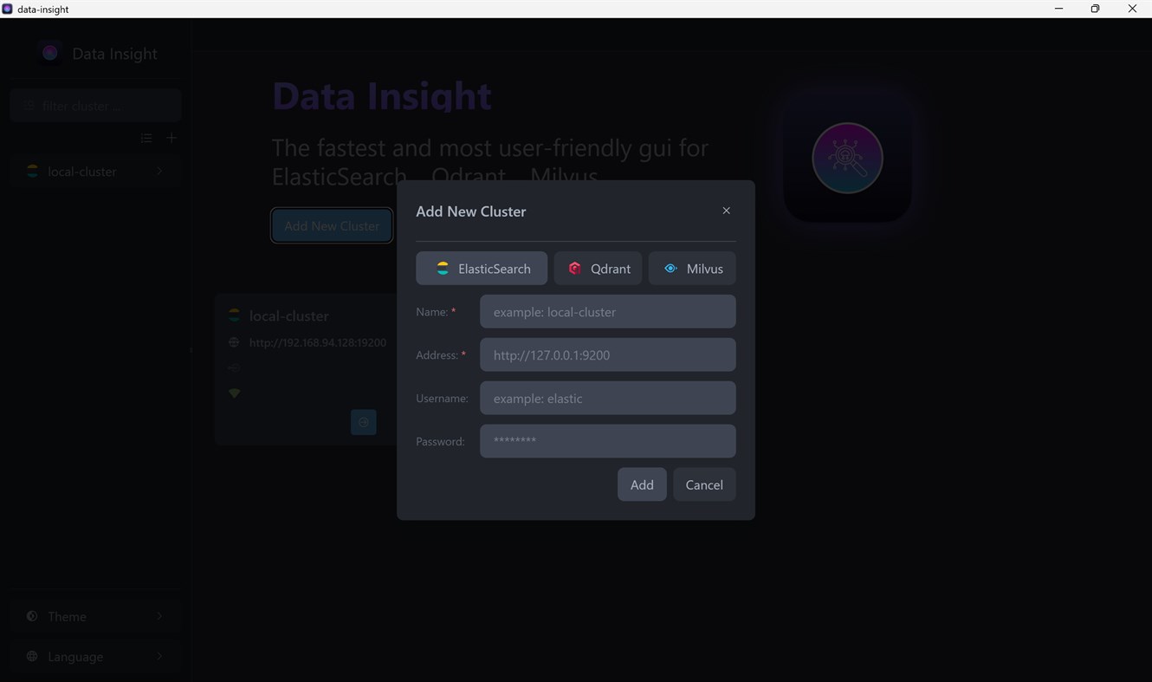Click the Data Insight heading text
1152x682 pixels.
coord(382,95)
